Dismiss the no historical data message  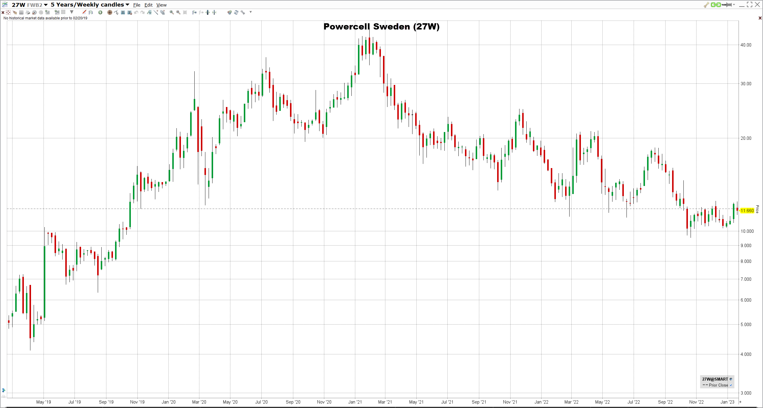click(760, 18)
